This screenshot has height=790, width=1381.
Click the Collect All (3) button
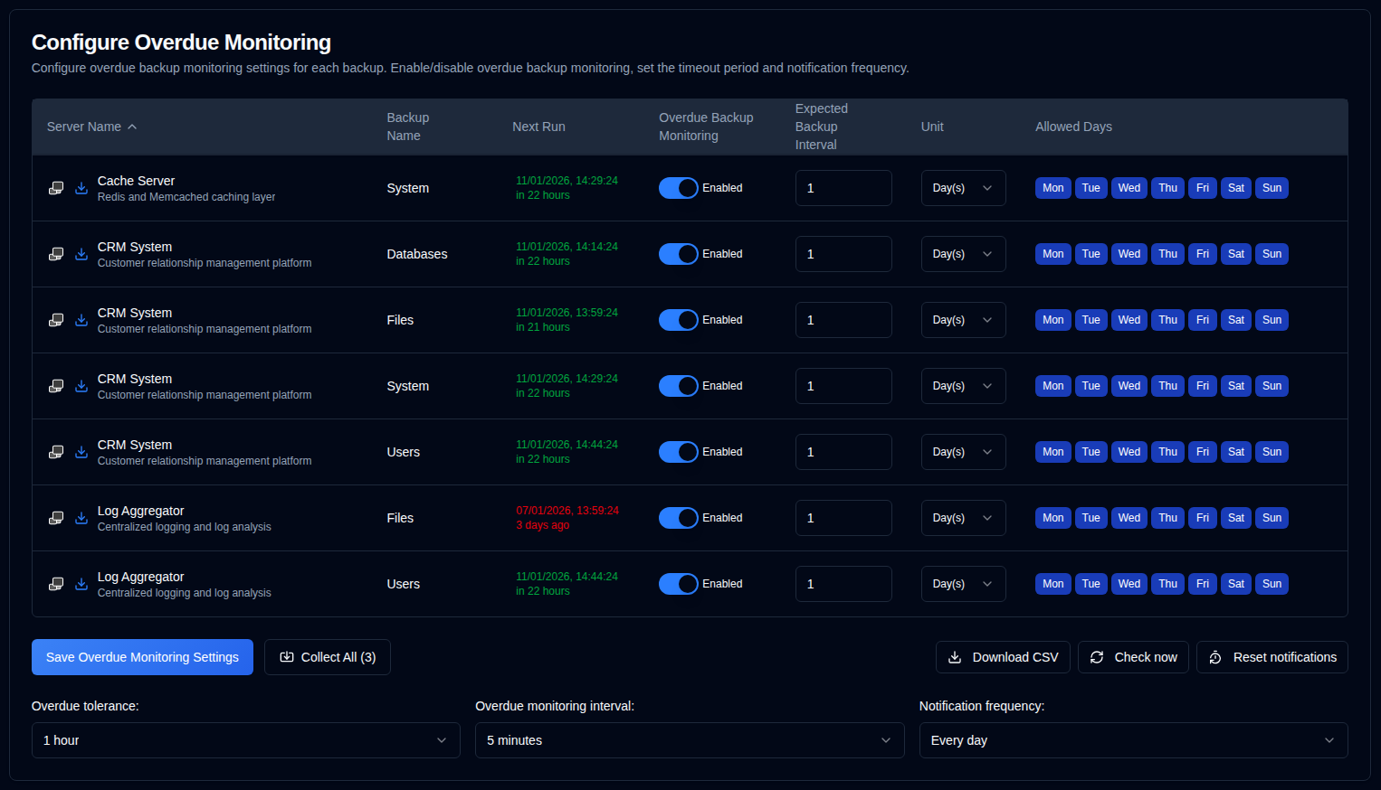328,657
